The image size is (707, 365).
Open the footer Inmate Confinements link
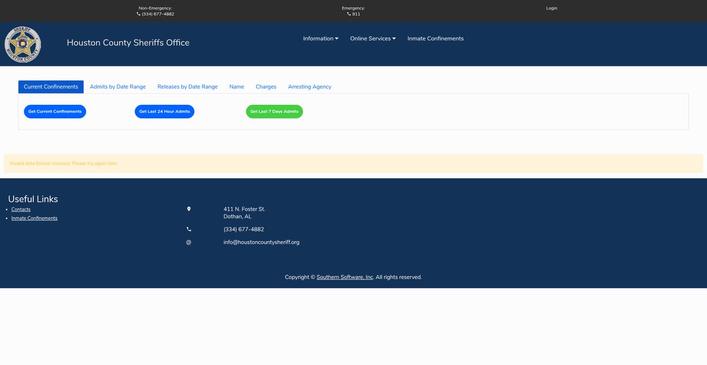point(34,218)
